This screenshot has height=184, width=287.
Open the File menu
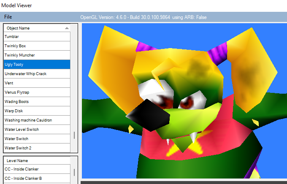pyautogui.click(x=8, y=17)
